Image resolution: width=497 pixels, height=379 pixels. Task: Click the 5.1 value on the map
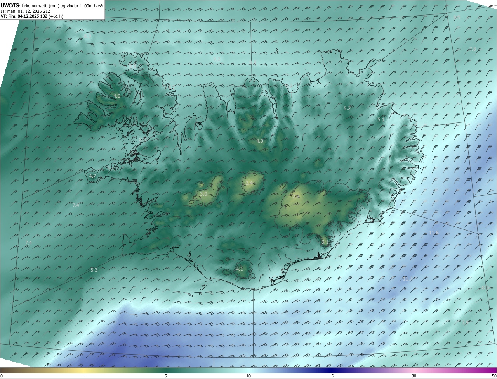pyautogui.click(x=381, y=120)
